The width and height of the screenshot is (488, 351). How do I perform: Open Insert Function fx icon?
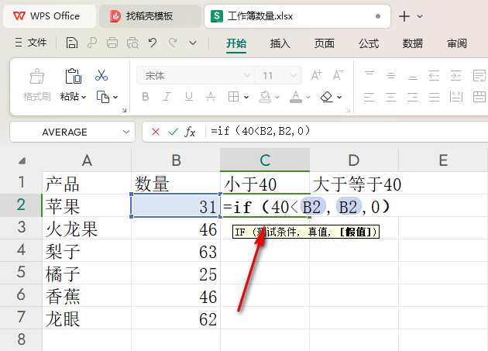point(190,132)
